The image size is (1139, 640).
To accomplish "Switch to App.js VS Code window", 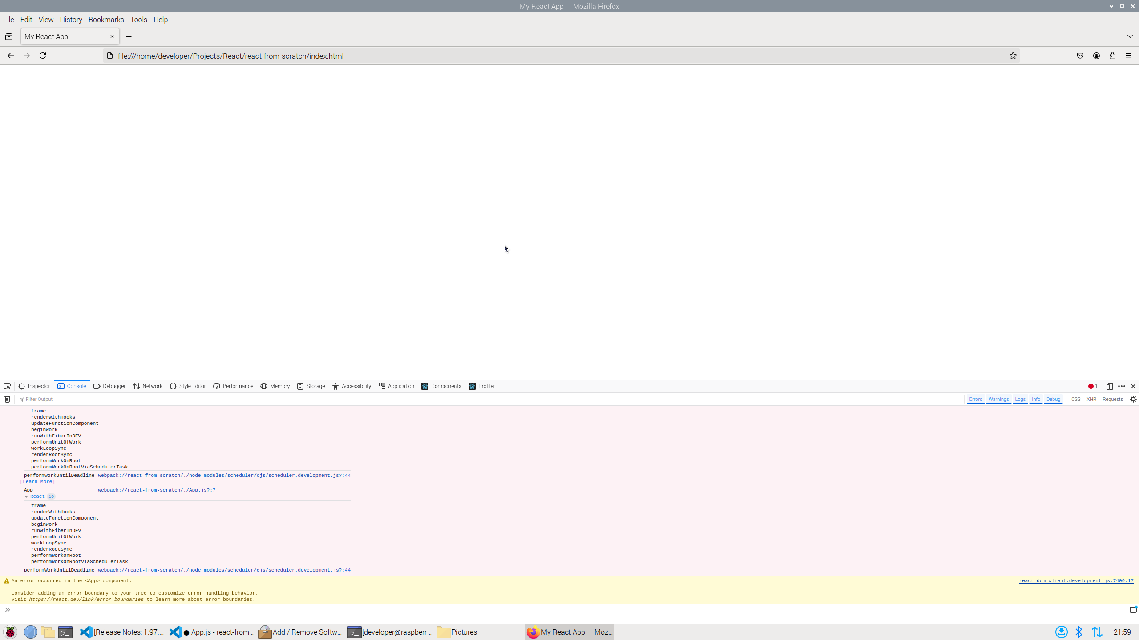I will click(x=212, y=632).
